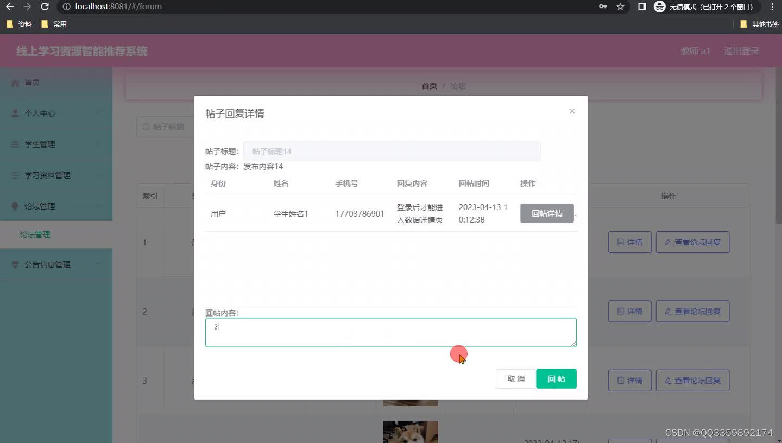Open 详情 for row 3
Screen dimensions: 782x443
pyautogui.click(x=629, y=381)
